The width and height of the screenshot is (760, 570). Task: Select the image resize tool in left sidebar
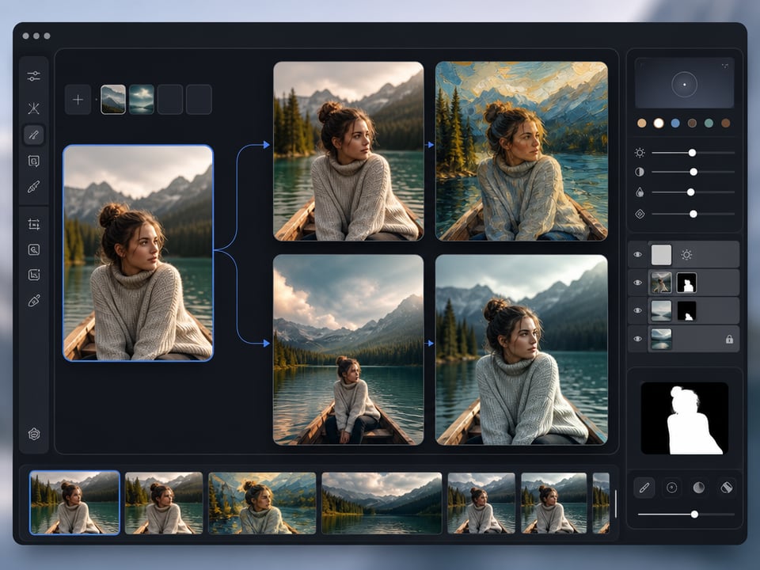coord(33,275)
